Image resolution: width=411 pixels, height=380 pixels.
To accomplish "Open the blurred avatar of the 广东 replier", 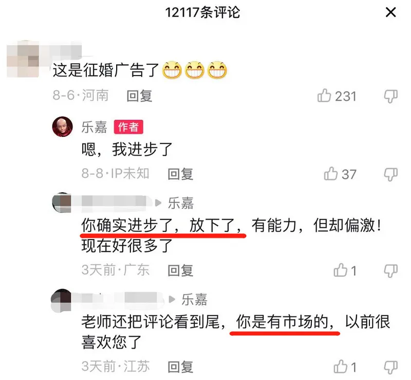I will click(62, 202).
